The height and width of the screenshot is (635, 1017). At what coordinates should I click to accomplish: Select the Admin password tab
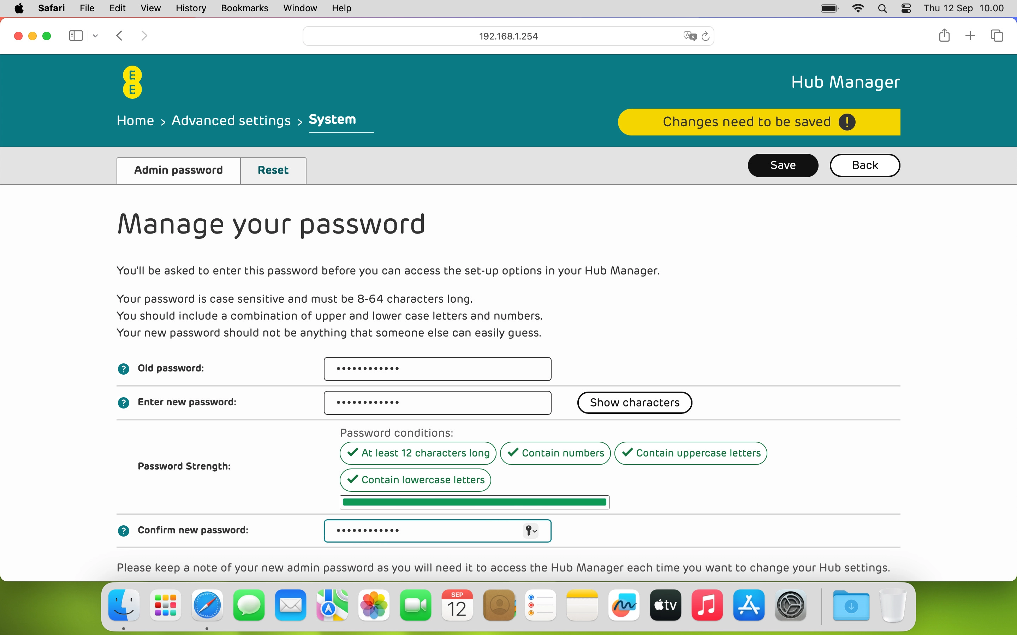[178, 170]
